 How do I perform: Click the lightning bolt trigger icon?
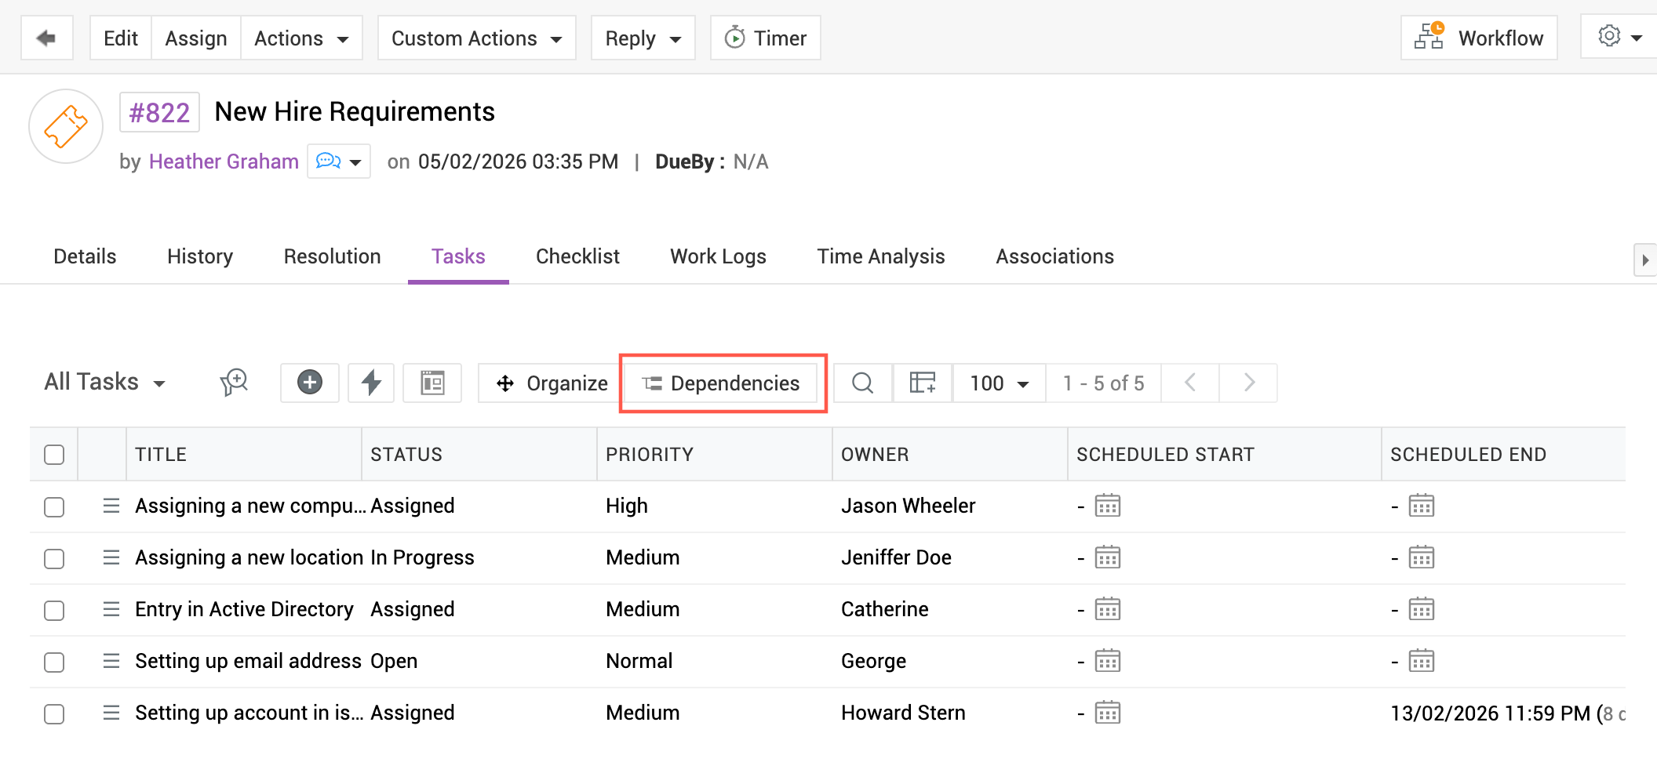(371, 383)
